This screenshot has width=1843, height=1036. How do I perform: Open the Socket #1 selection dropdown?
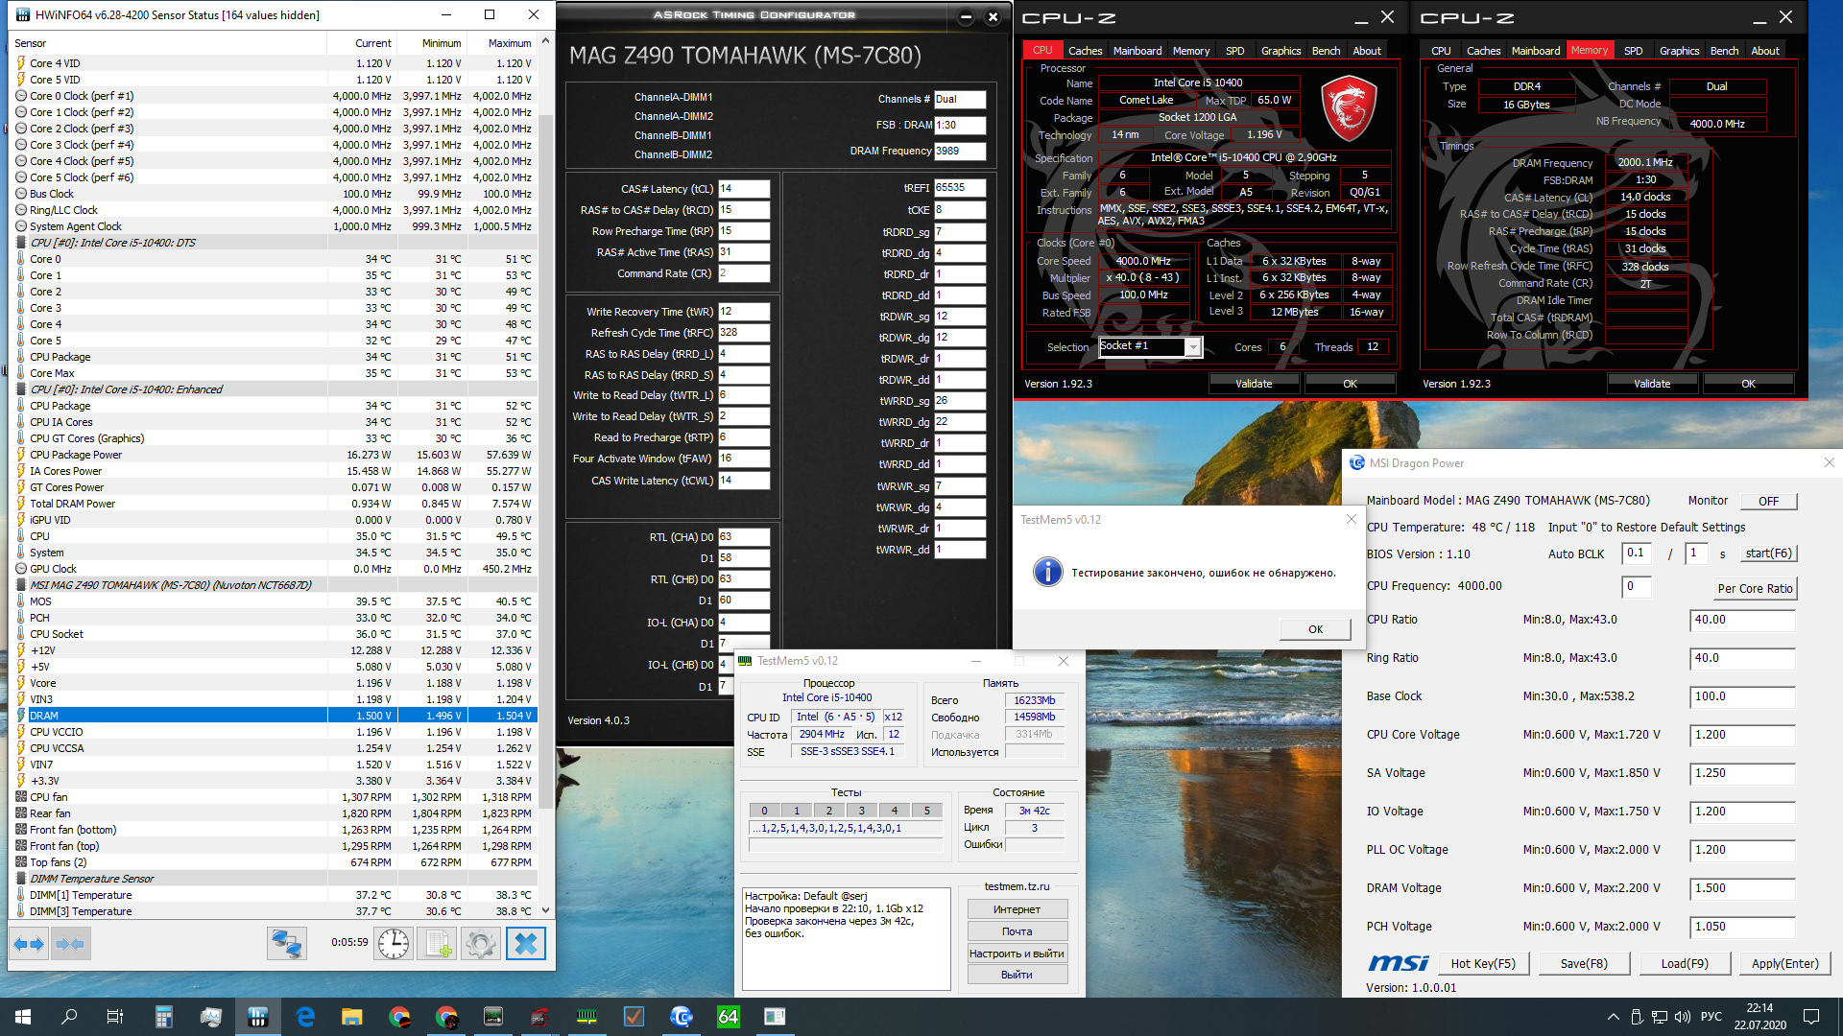pos(1192,347)
